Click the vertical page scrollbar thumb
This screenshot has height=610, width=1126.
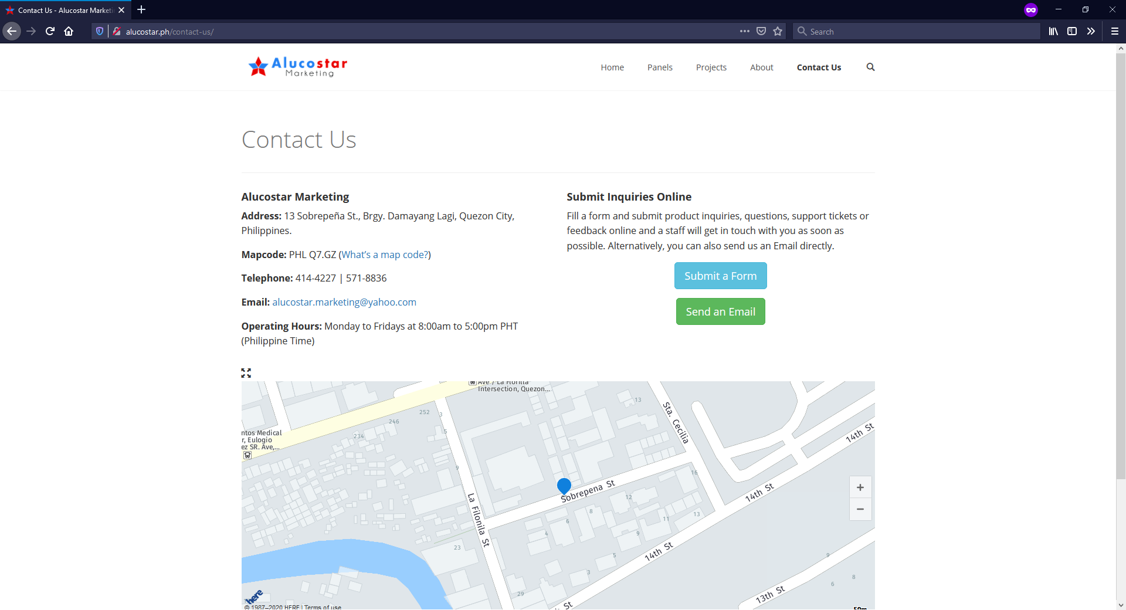point(1121,267)
